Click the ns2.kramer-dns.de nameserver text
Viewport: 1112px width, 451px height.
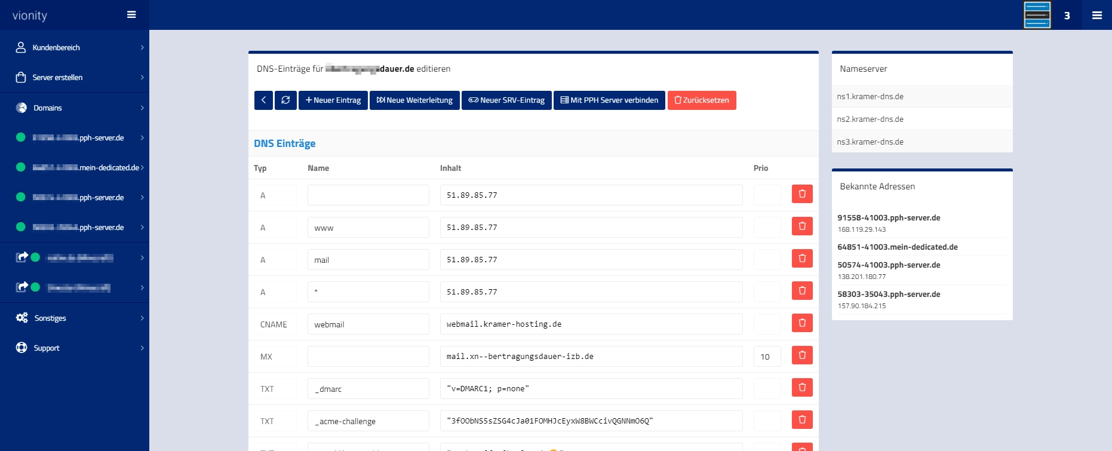pos(870,119)
